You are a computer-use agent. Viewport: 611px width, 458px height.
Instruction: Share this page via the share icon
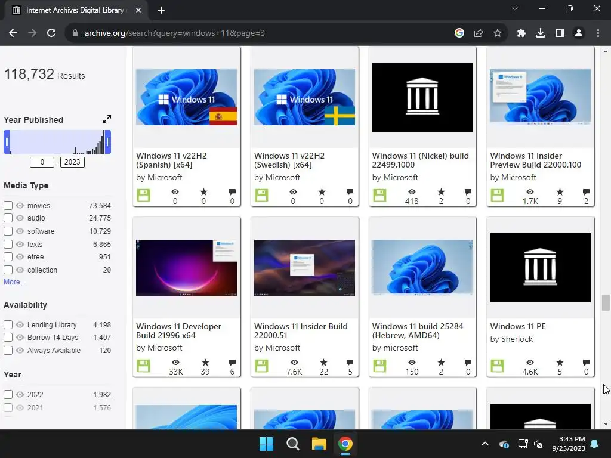[x=479, y=33]
